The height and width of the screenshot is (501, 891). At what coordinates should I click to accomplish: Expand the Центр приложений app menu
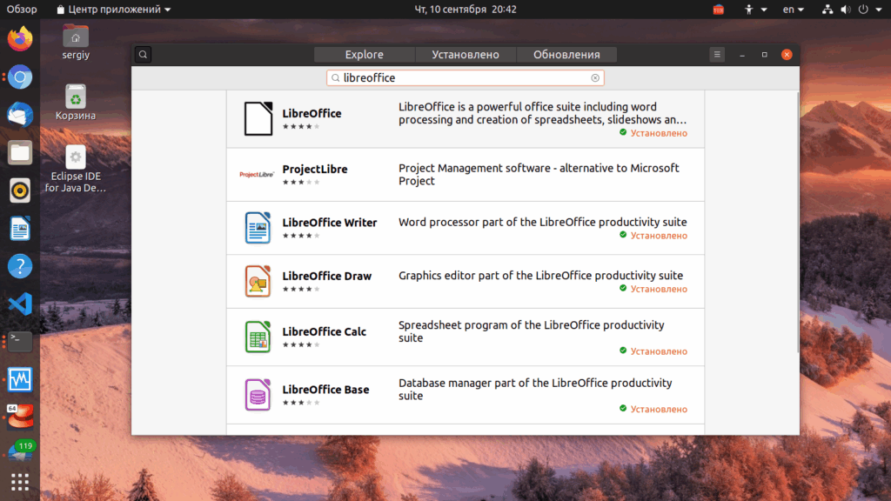(114, 9)
